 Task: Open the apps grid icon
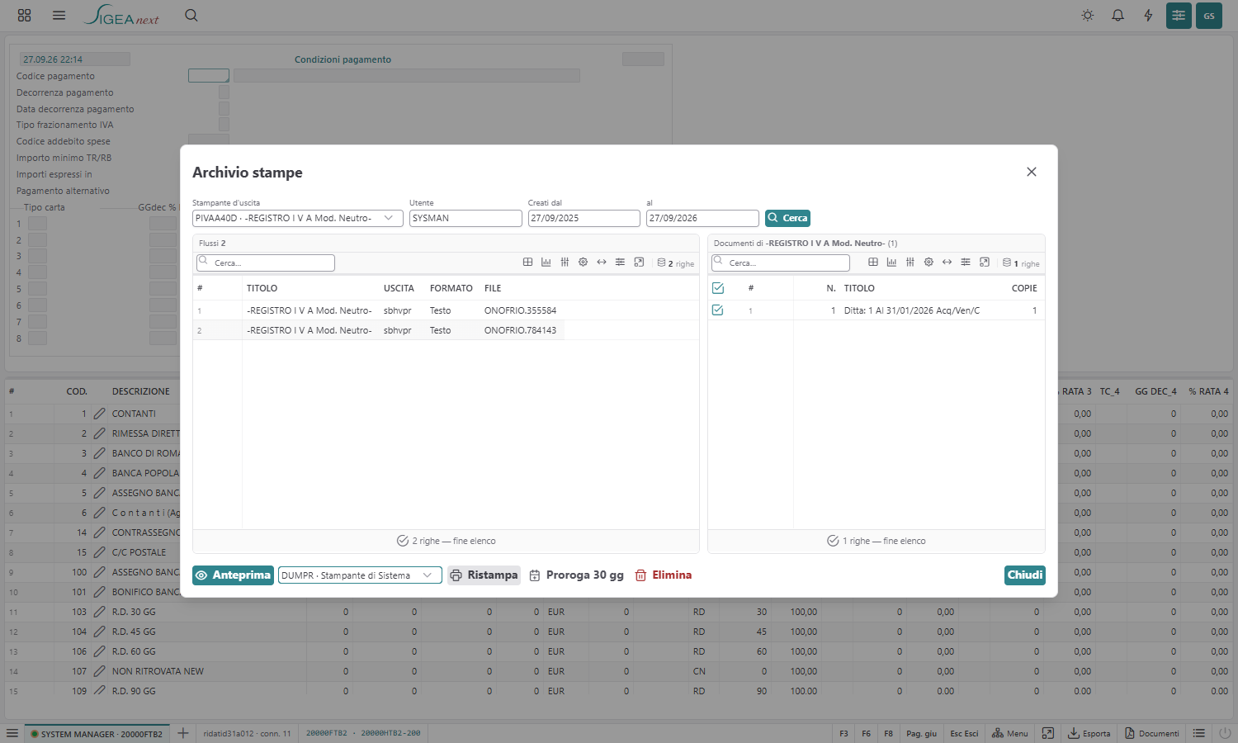[24, 15]
